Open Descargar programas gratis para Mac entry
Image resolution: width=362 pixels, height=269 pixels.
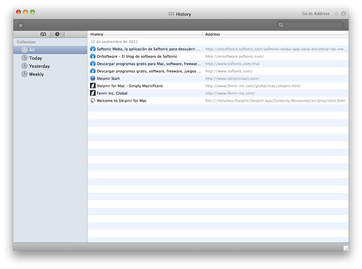218,64
